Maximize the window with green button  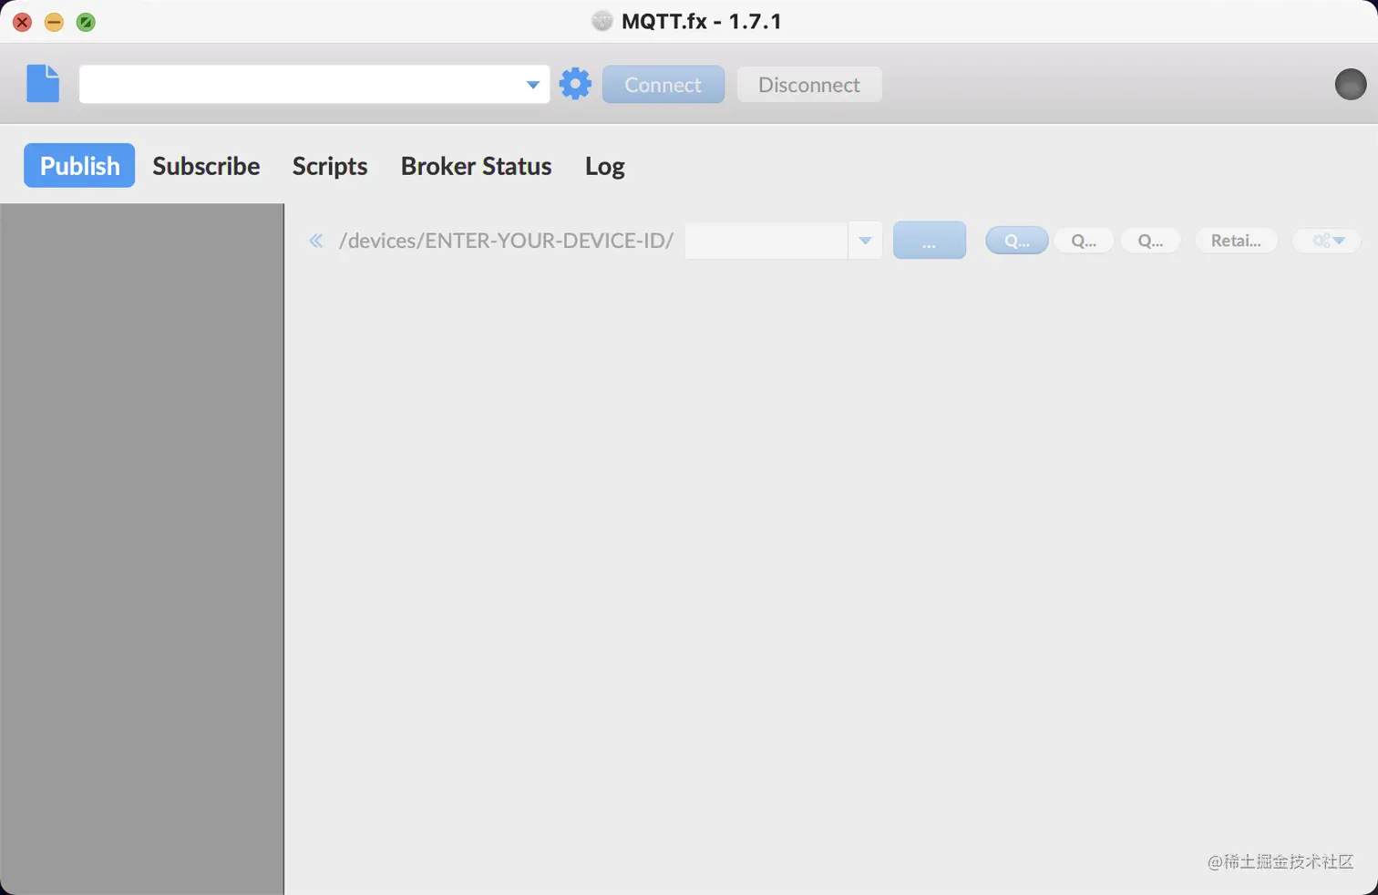pos(86,22)
